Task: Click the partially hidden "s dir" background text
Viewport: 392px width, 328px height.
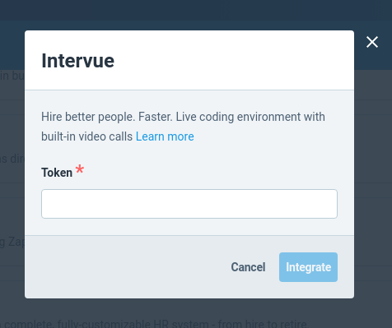Action: [12, 159]
